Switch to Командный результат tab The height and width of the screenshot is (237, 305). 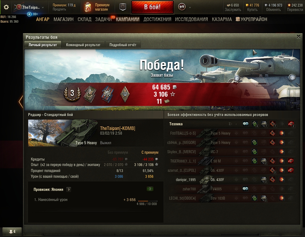point(83,45)
